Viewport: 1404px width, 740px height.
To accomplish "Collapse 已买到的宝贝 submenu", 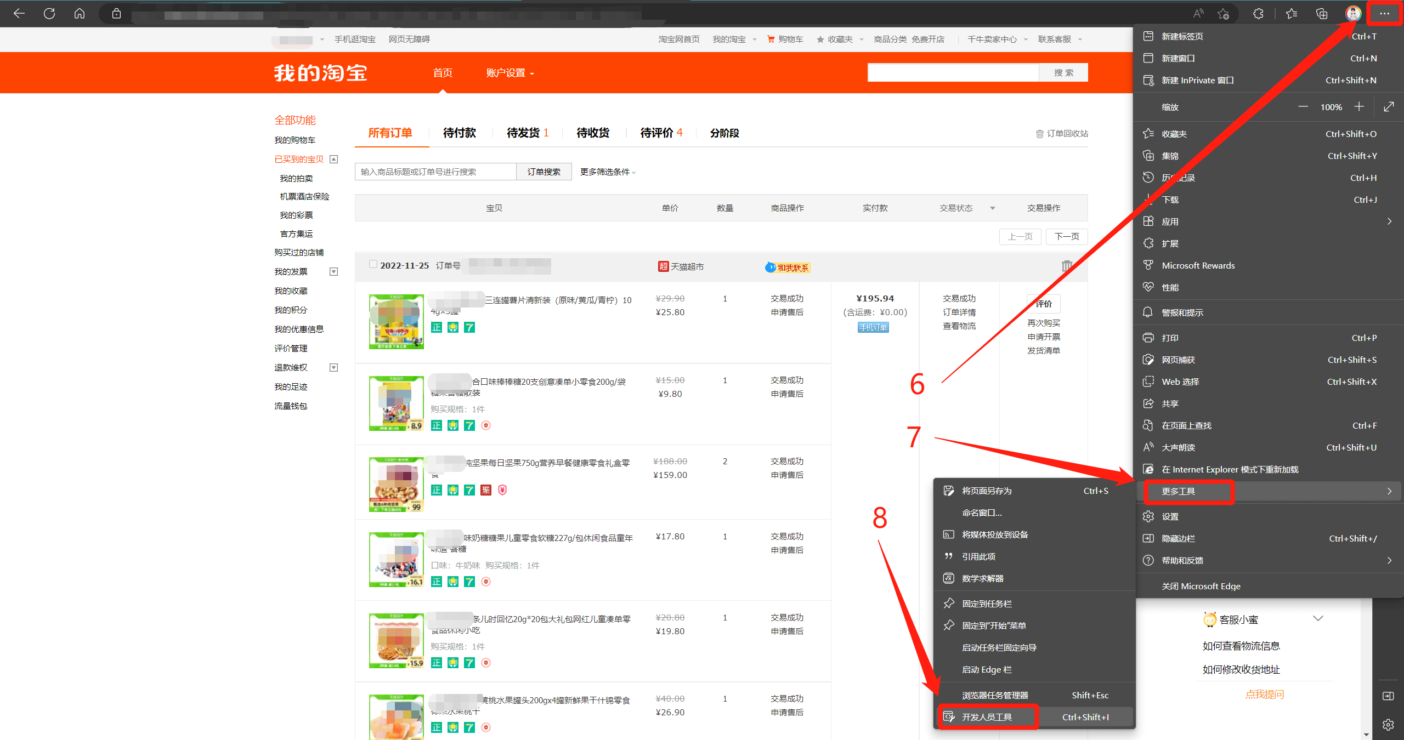I will (x=333, y=160).
